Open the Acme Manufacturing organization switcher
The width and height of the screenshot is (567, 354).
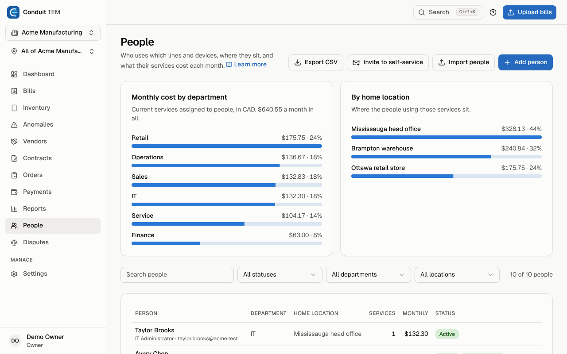(x=53, y=33)
